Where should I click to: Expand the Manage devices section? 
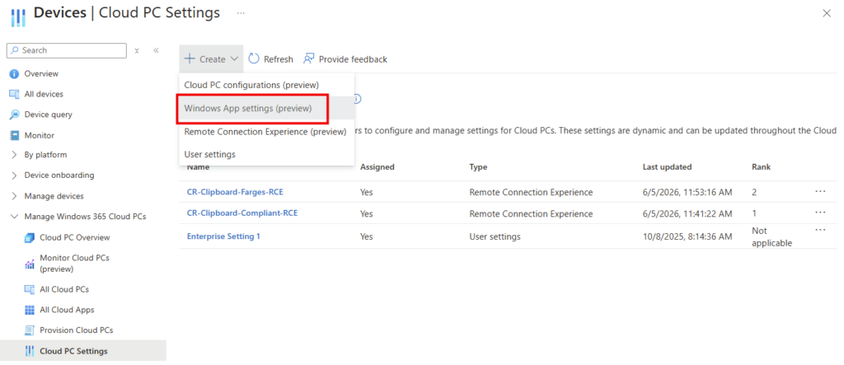tap(15, 196)
